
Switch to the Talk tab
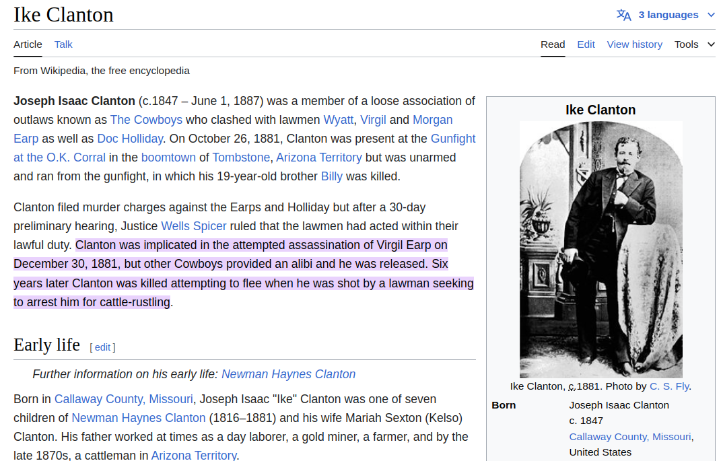(63, 44)
